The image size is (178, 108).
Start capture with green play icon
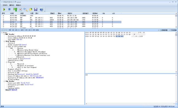4,9
